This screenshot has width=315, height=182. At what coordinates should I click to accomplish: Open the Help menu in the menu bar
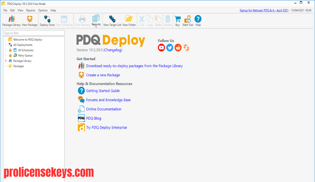[53, 11]
